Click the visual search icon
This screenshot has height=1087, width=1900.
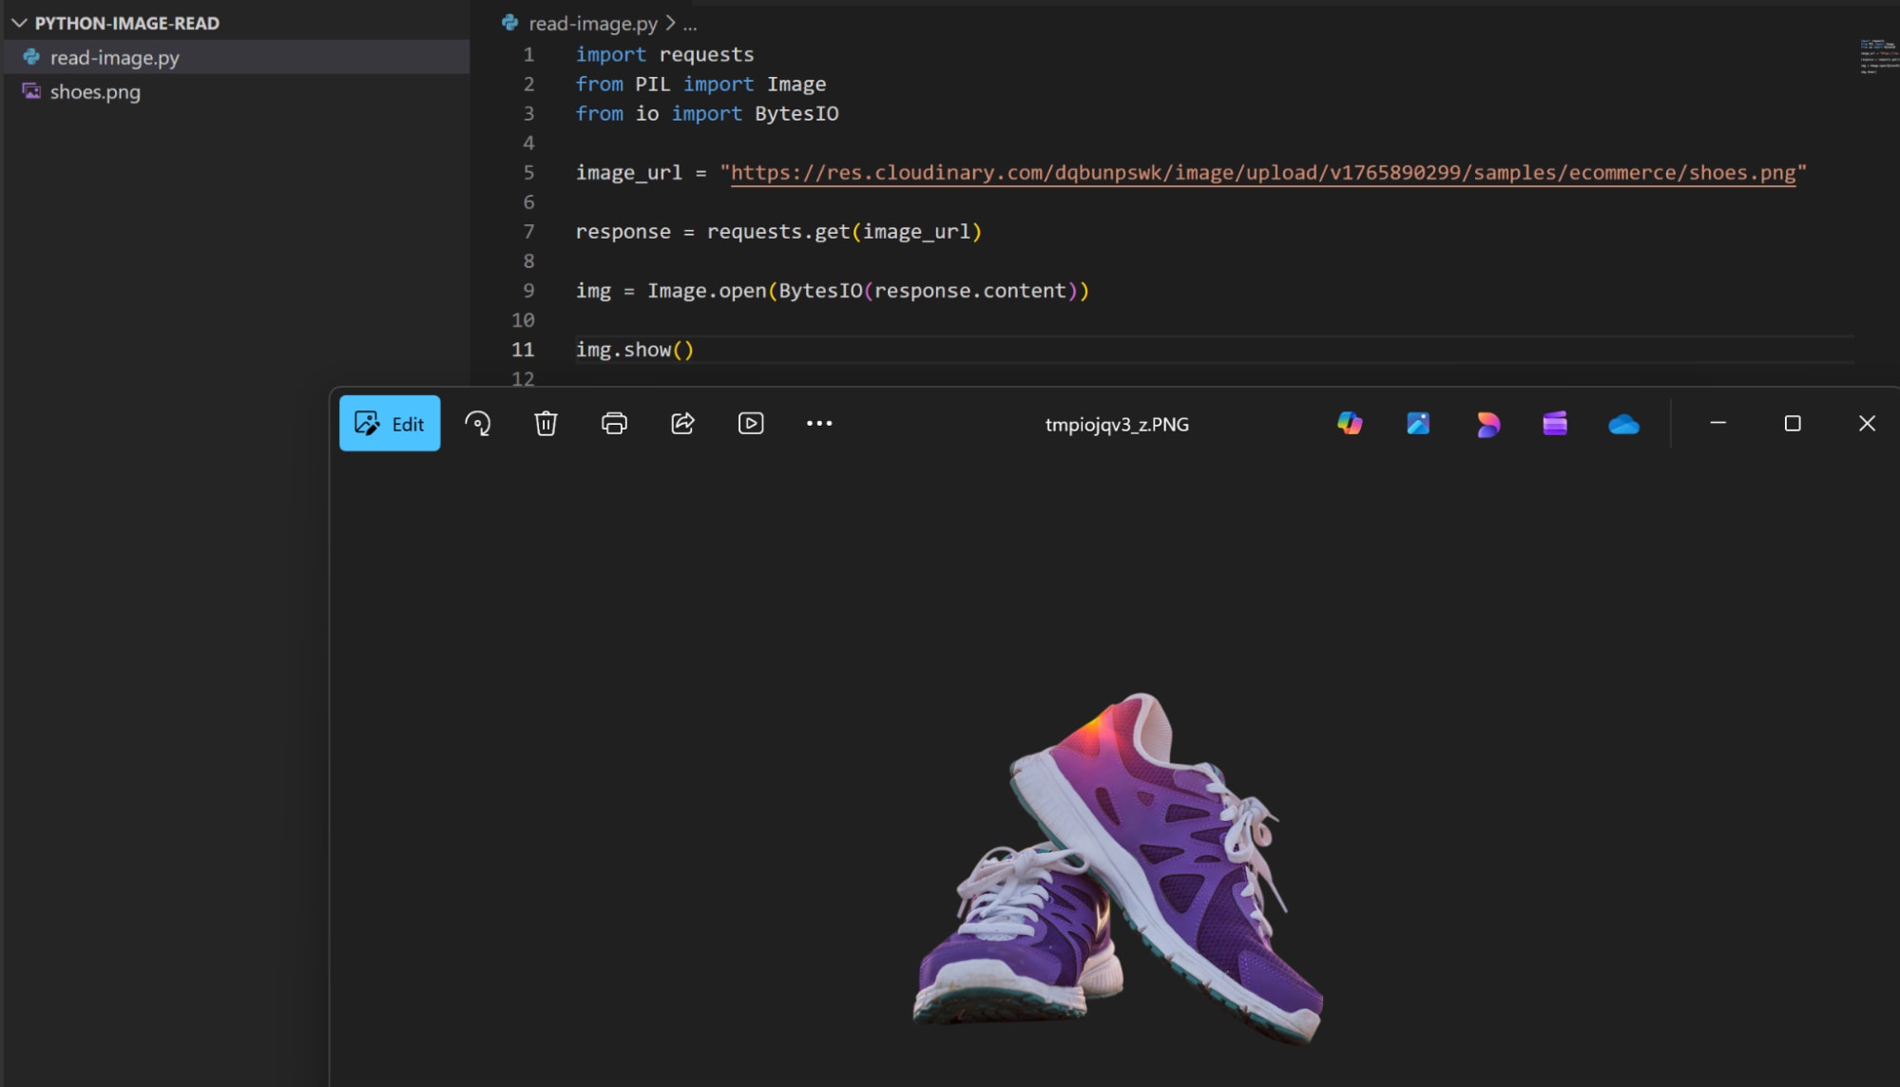tap(477, 424)
